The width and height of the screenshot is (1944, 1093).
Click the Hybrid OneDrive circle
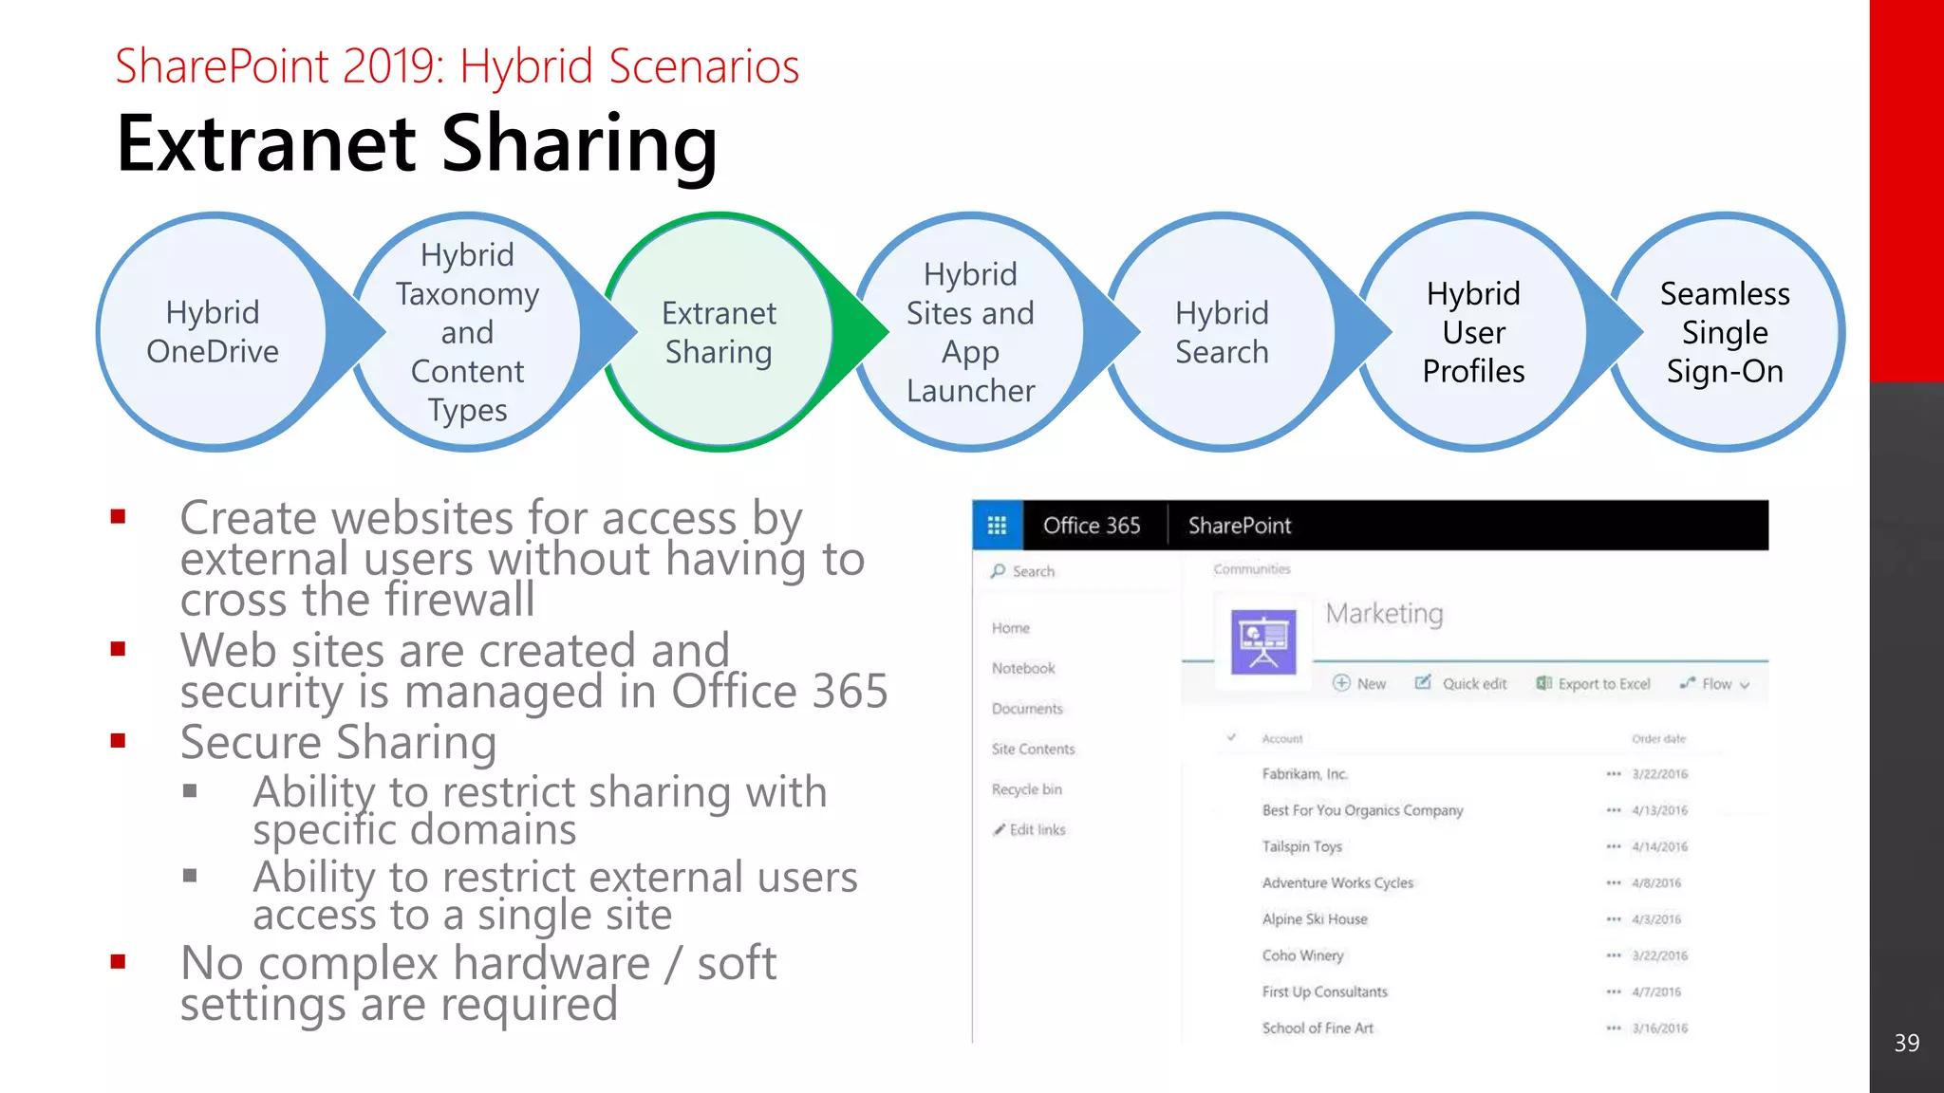(x=214, y=331)
